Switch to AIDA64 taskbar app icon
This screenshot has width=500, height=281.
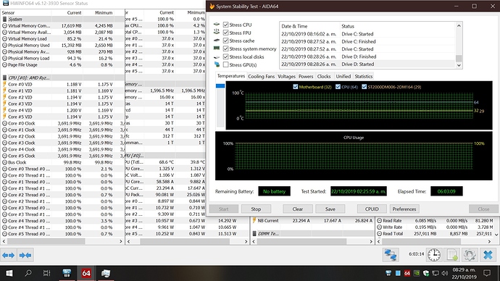click(x=86, y=273)
